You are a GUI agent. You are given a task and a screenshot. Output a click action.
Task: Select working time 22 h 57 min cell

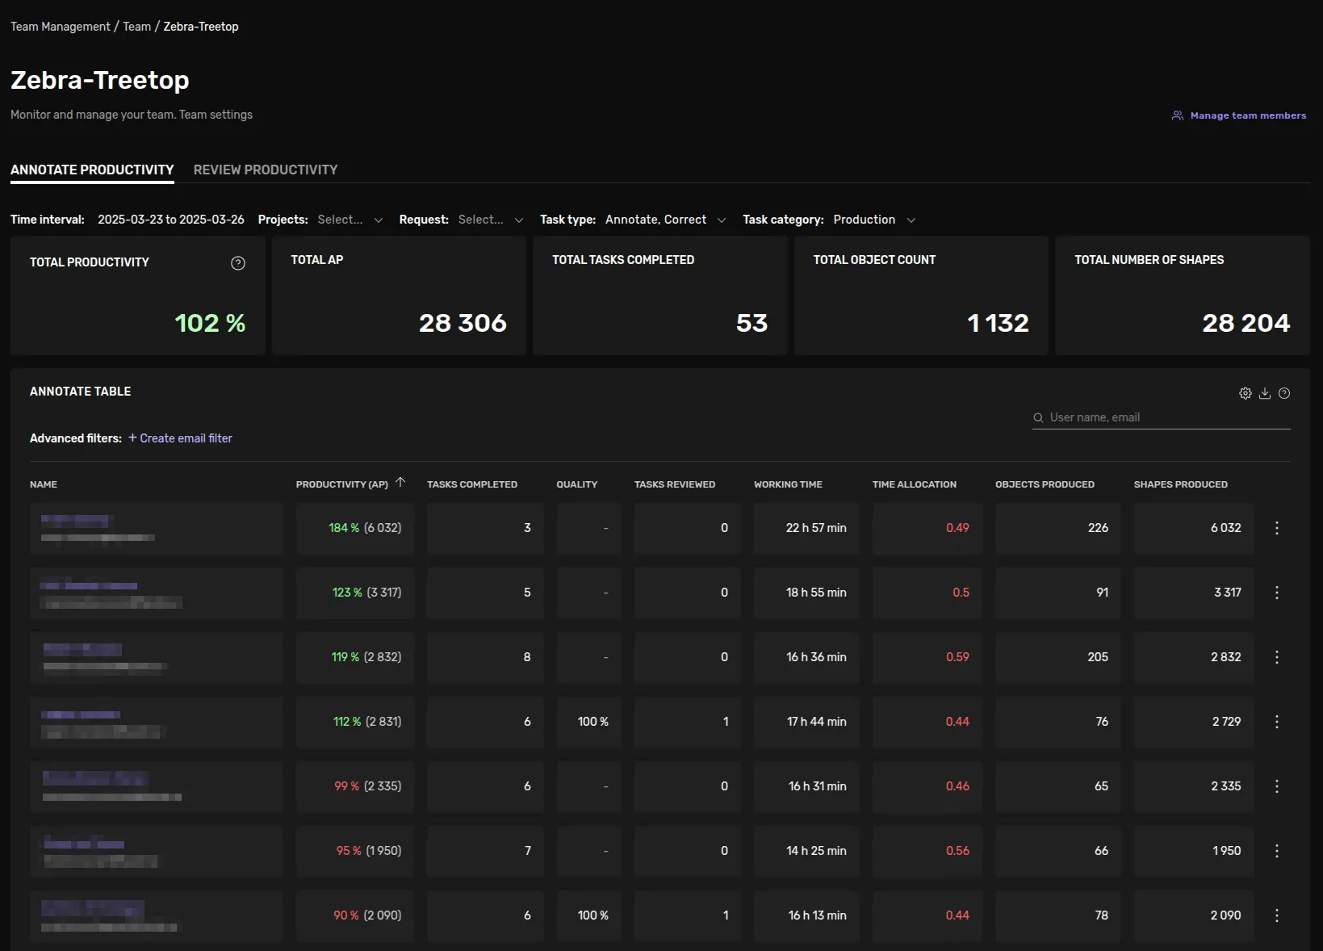click(x=806, y=528)
